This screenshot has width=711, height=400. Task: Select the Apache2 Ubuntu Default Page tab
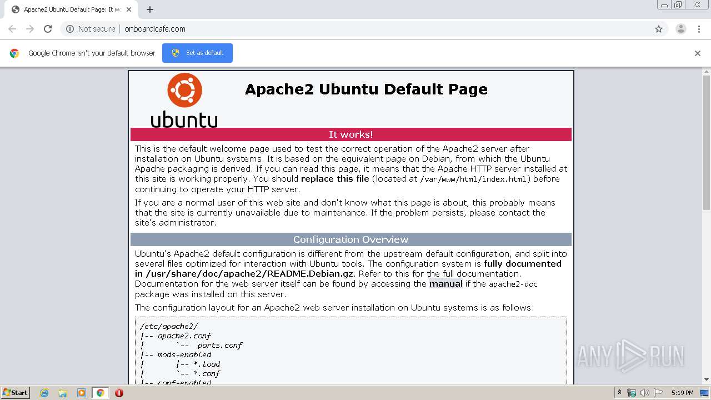coord(70,9)
